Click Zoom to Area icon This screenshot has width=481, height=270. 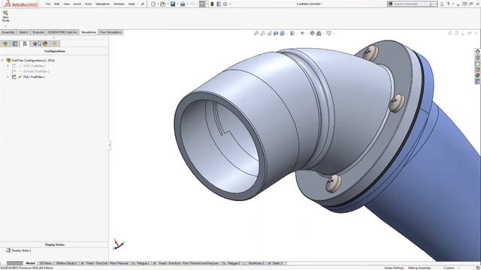[263, 33]
